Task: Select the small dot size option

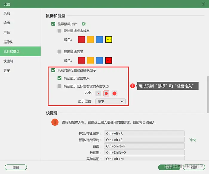Action: tap(98, 93)
